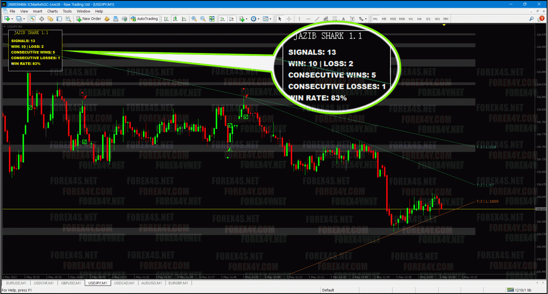Pick the Text label tool
The image size is (548, 294).
click(x=343, y=19)
